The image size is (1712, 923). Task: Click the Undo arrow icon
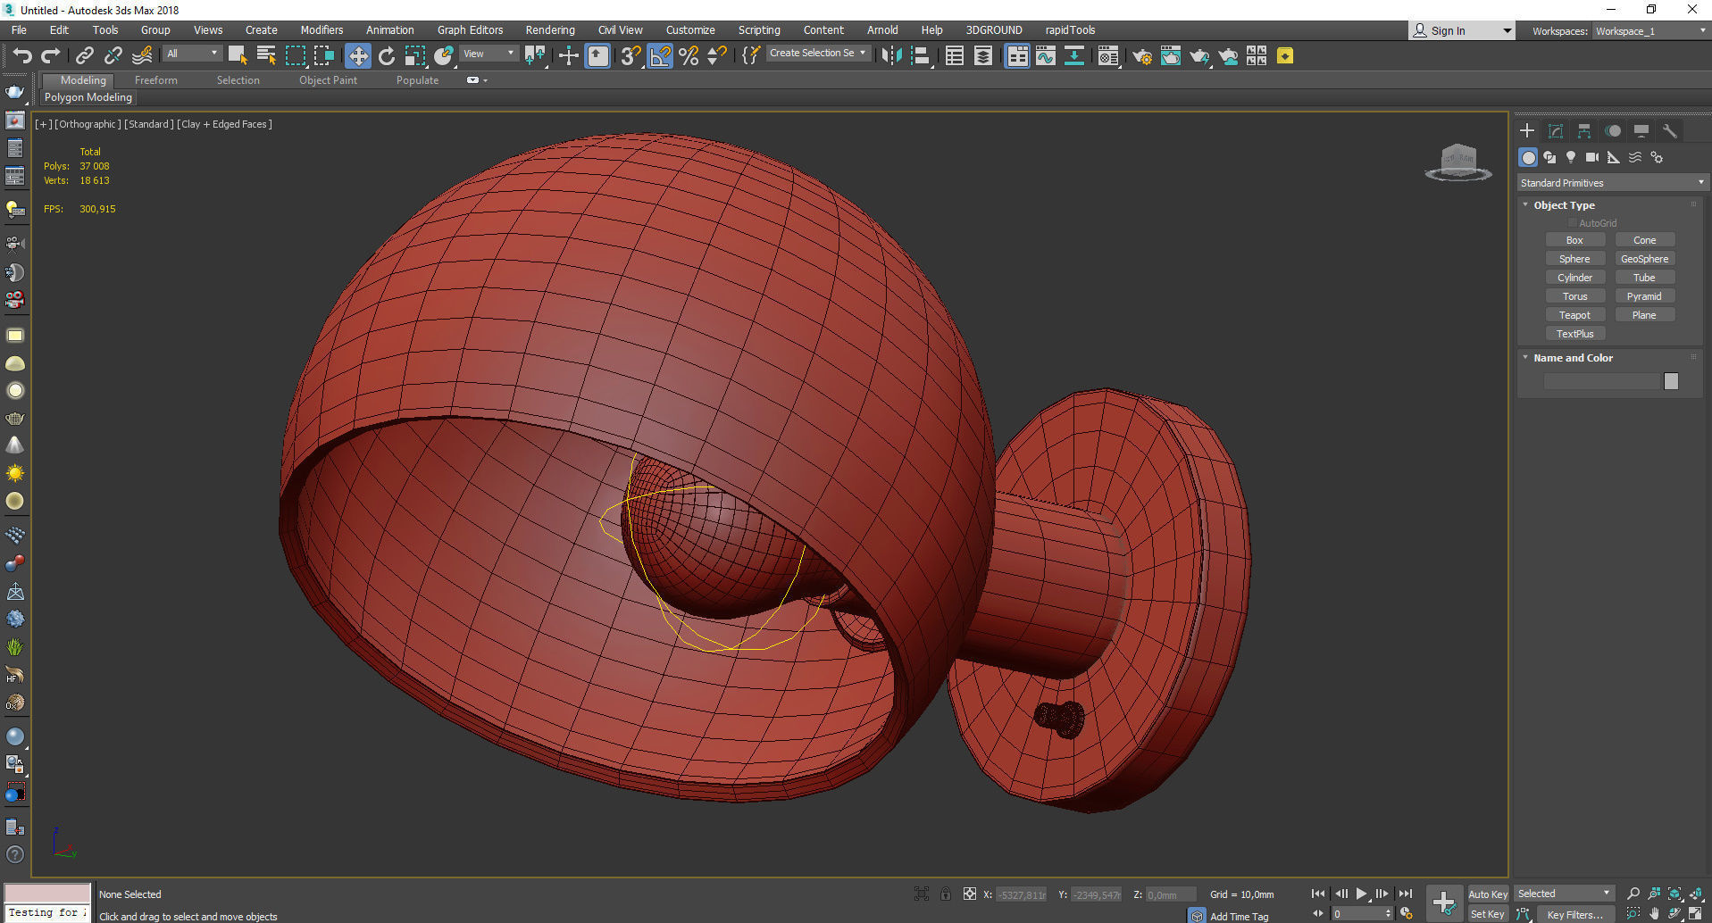coord(22,56)
